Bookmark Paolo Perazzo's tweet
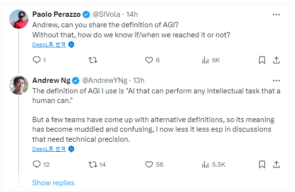 (x=262, y=60)
